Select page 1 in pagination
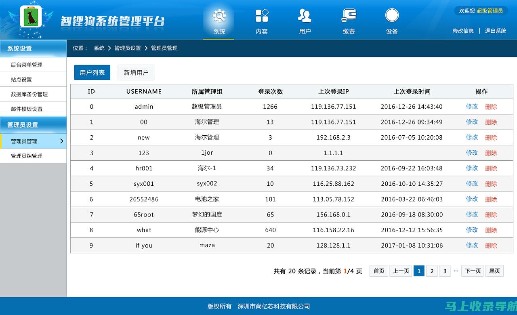The width and height of the screenshot is (517, 315). (x=419, y=271)
